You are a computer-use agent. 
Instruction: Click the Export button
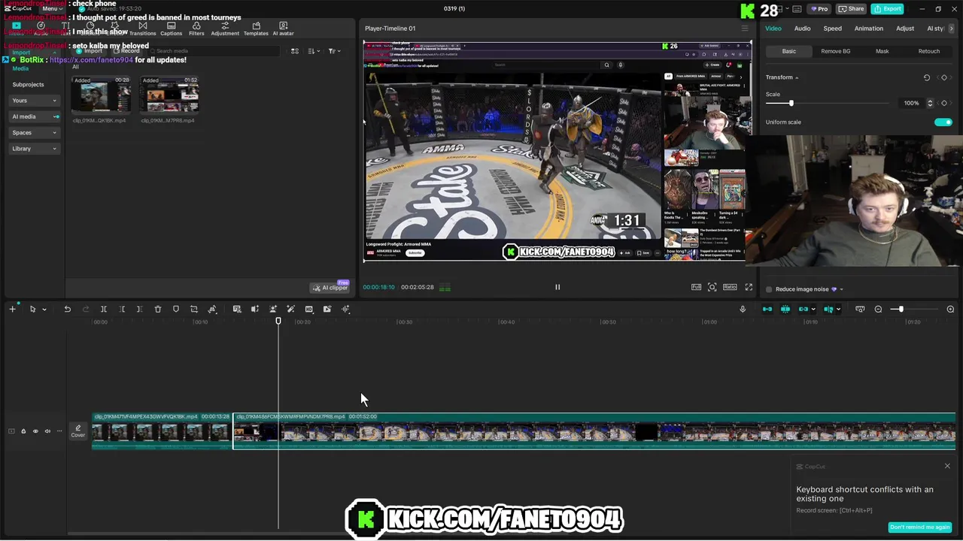pyautogui.click(x=887, y=9)
